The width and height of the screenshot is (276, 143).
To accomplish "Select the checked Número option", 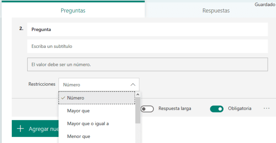I will tap(97, 98).
